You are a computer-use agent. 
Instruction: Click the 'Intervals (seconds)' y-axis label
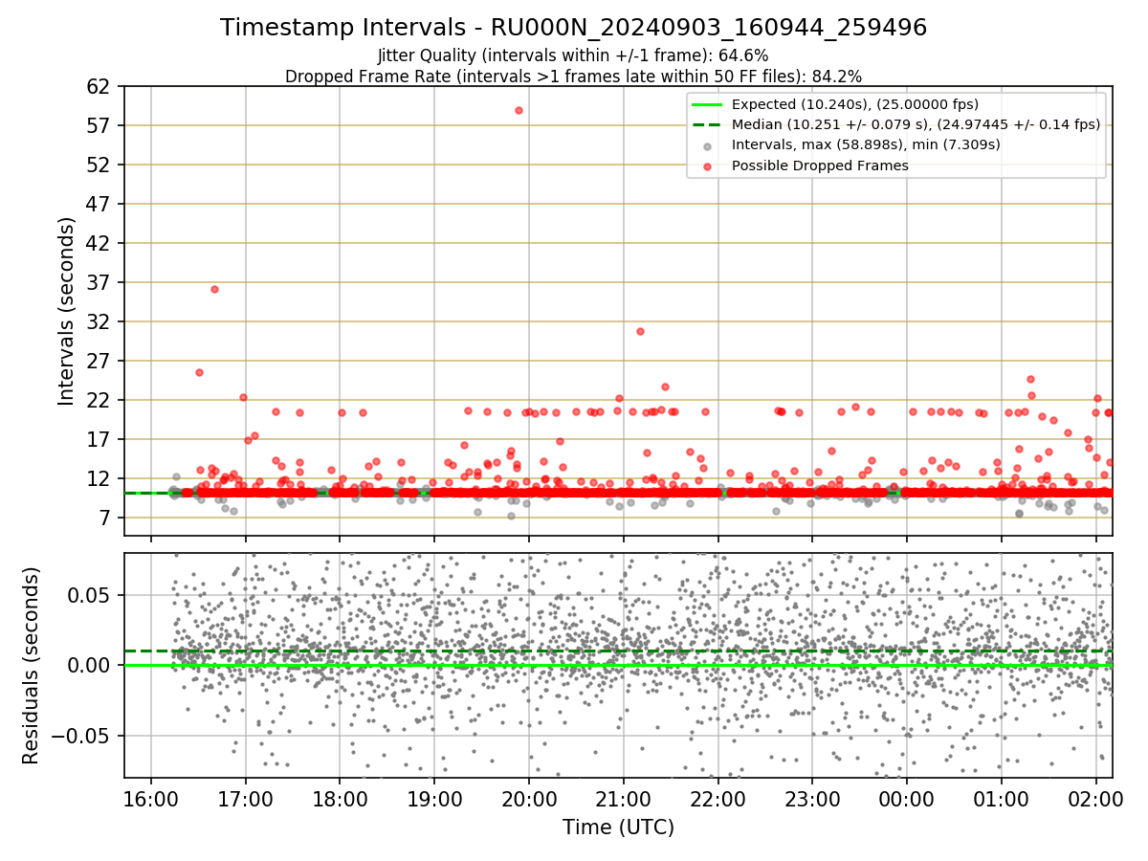(x=67, y=311)
